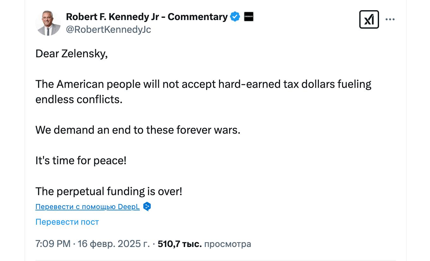The image size is (430, 261).
Task: Click the "Dear Zelensky," opening line
Action: (72, 53)
